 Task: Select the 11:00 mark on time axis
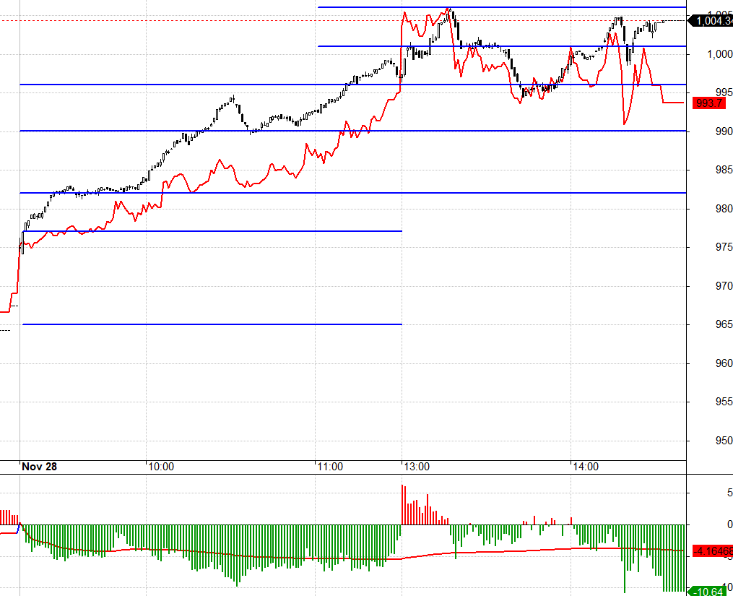click(x=330, y=467)
